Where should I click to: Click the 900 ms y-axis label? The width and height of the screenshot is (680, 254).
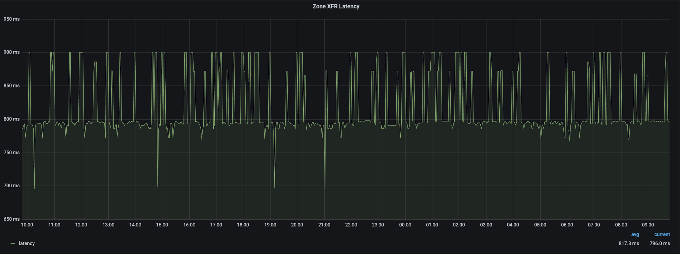click(12, 52)
